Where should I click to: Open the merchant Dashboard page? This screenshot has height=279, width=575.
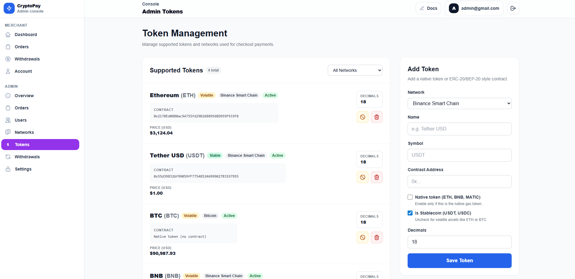tap(26, 35)
